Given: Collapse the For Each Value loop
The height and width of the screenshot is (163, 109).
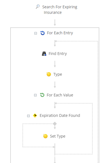Looking at the screenshot, I should [x=36, y=95].
